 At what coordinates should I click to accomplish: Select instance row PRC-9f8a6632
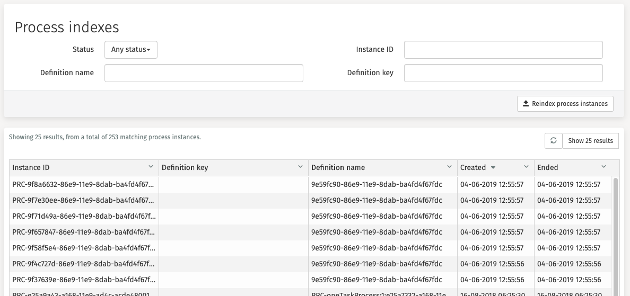point(310,184)
